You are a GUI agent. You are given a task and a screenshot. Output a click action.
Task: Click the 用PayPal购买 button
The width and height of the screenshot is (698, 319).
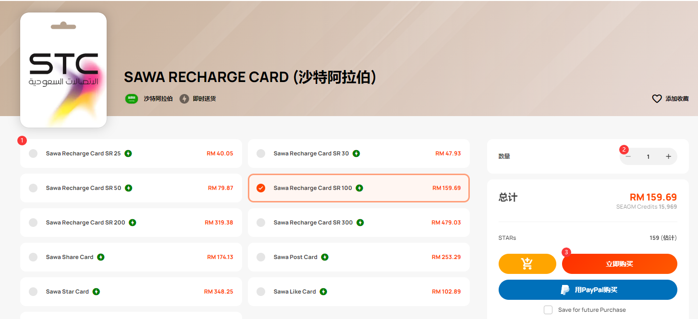[x=588, y=290]
